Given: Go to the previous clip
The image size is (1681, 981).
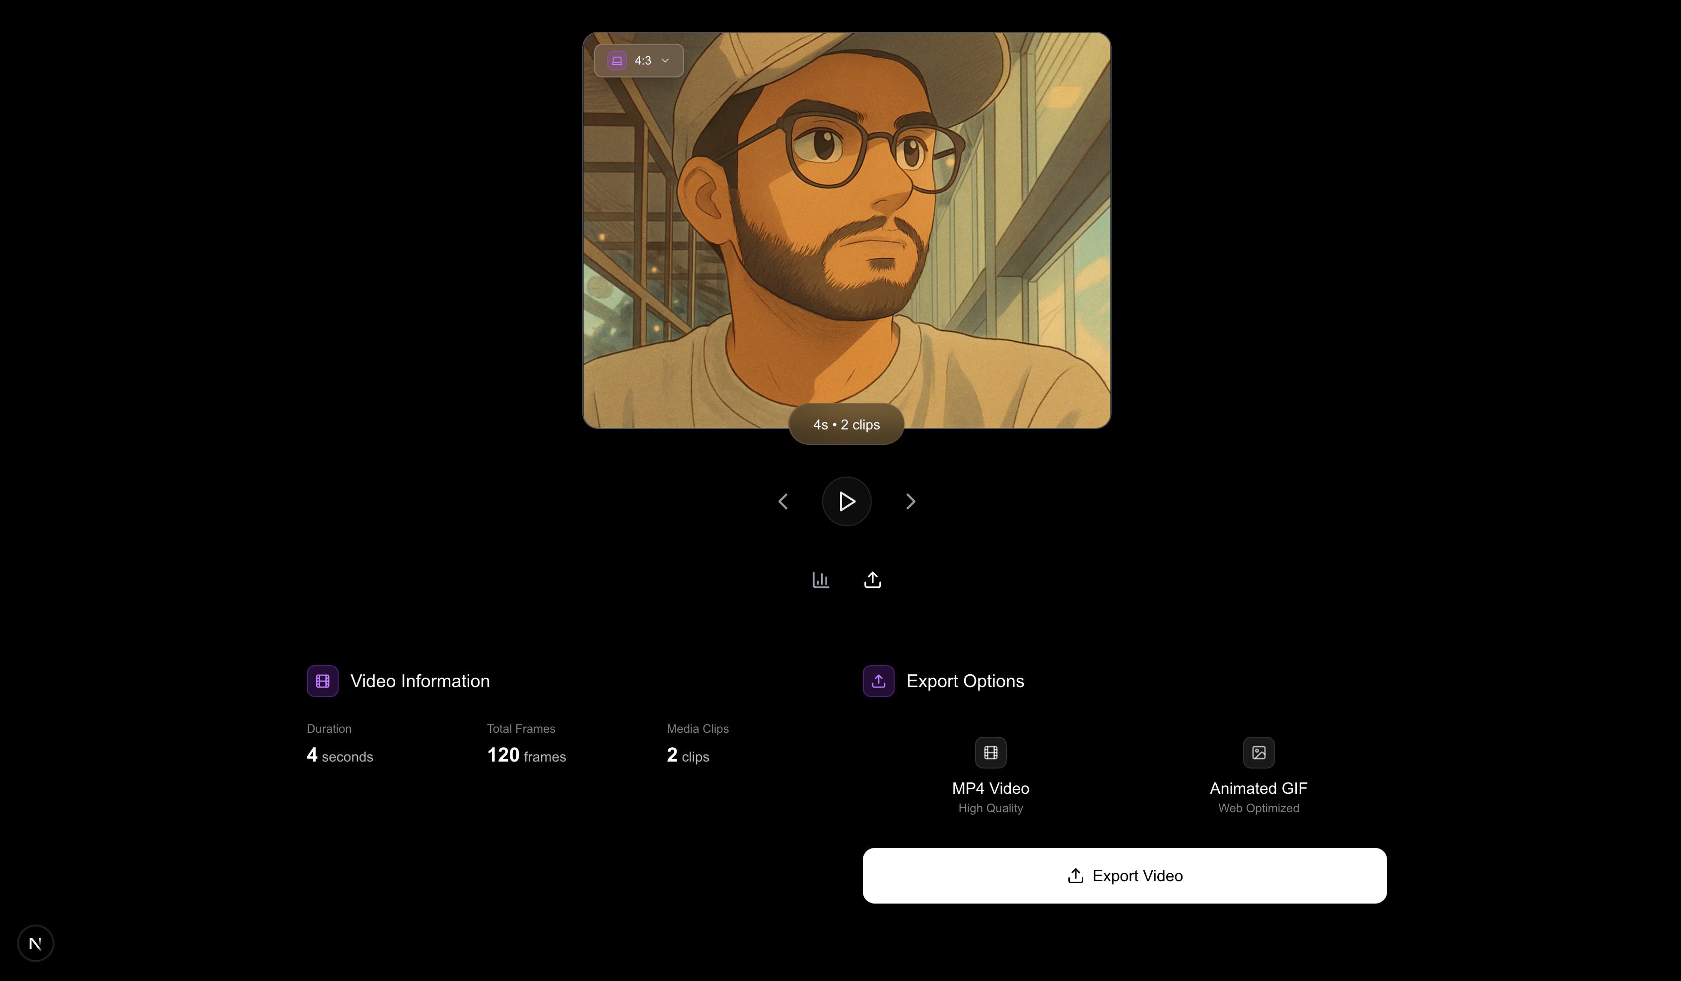Looking at the screenshot, I should [x=783, y=501].
